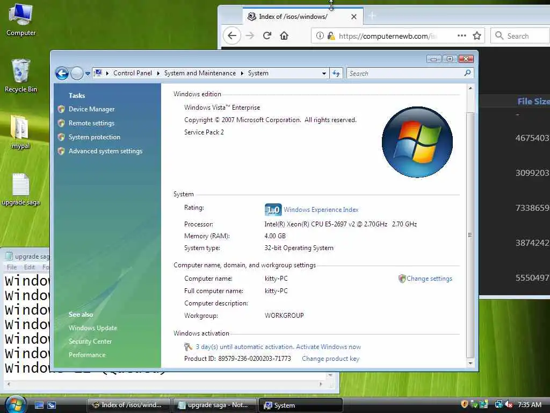Expand arrow before Control Panel breadcrumb
The width and height of the screenshot is (550, 413).
point(107,73)
